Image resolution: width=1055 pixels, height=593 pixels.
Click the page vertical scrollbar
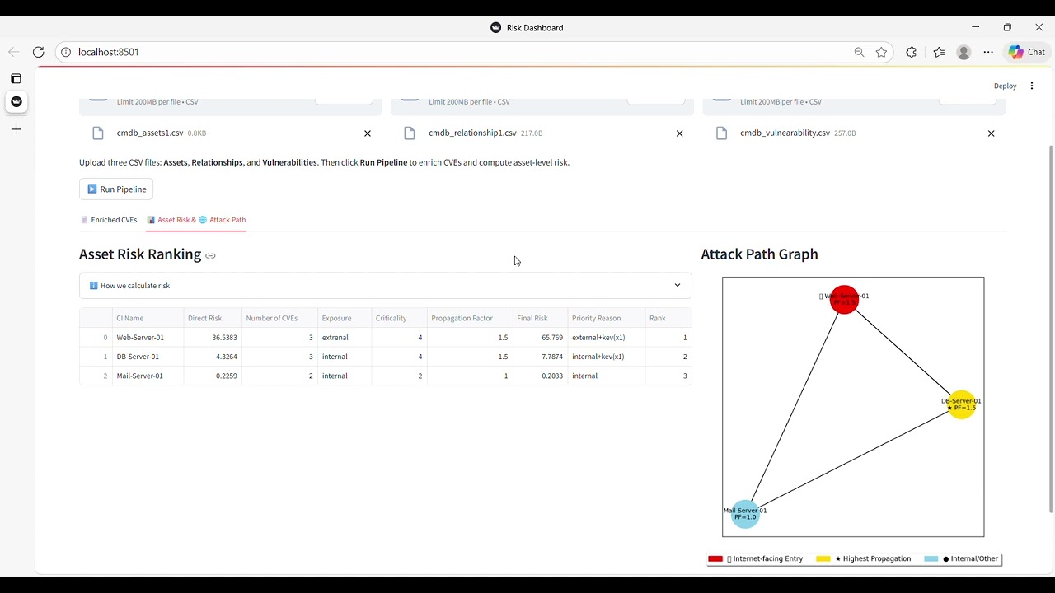tap(1050, 329)
